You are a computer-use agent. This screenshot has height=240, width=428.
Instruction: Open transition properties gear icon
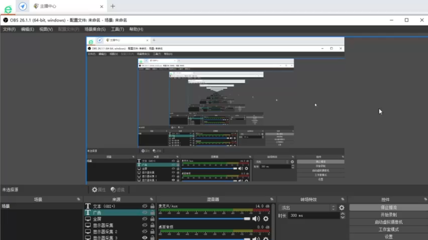click(x=342, y=208)
